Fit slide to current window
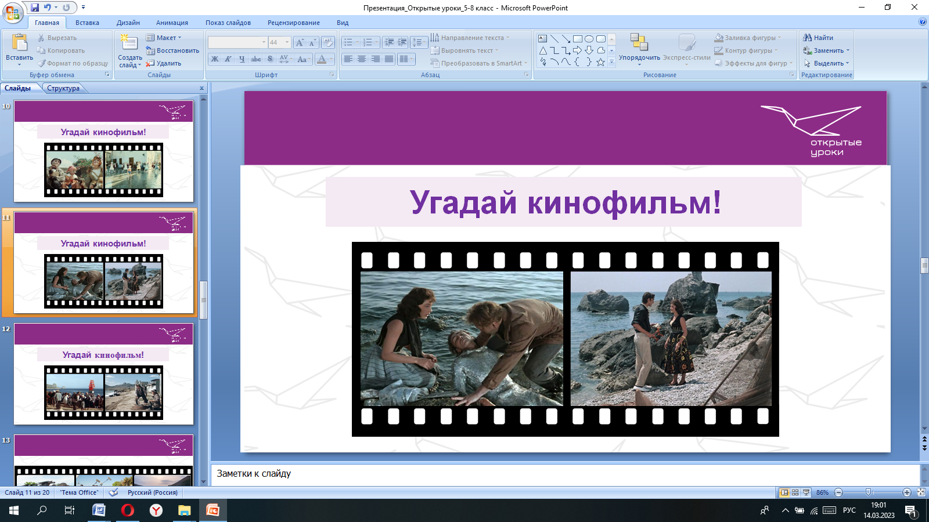Image resolution: width=929 pixels, height=522 pixels. (921, 492)
